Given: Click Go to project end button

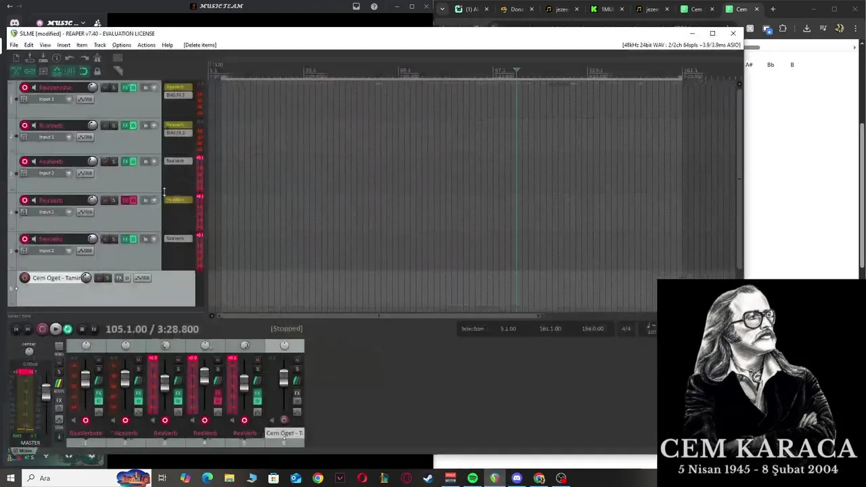Looking at the screenshot, I should [28, 329].
